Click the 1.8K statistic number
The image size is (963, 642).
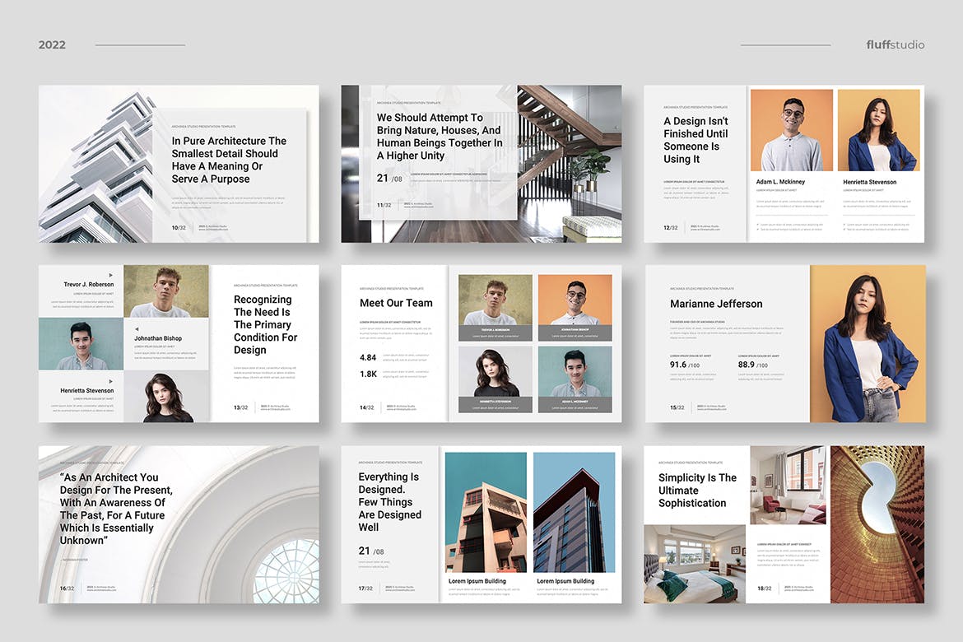pyautogui.click(x=368, y=374)
